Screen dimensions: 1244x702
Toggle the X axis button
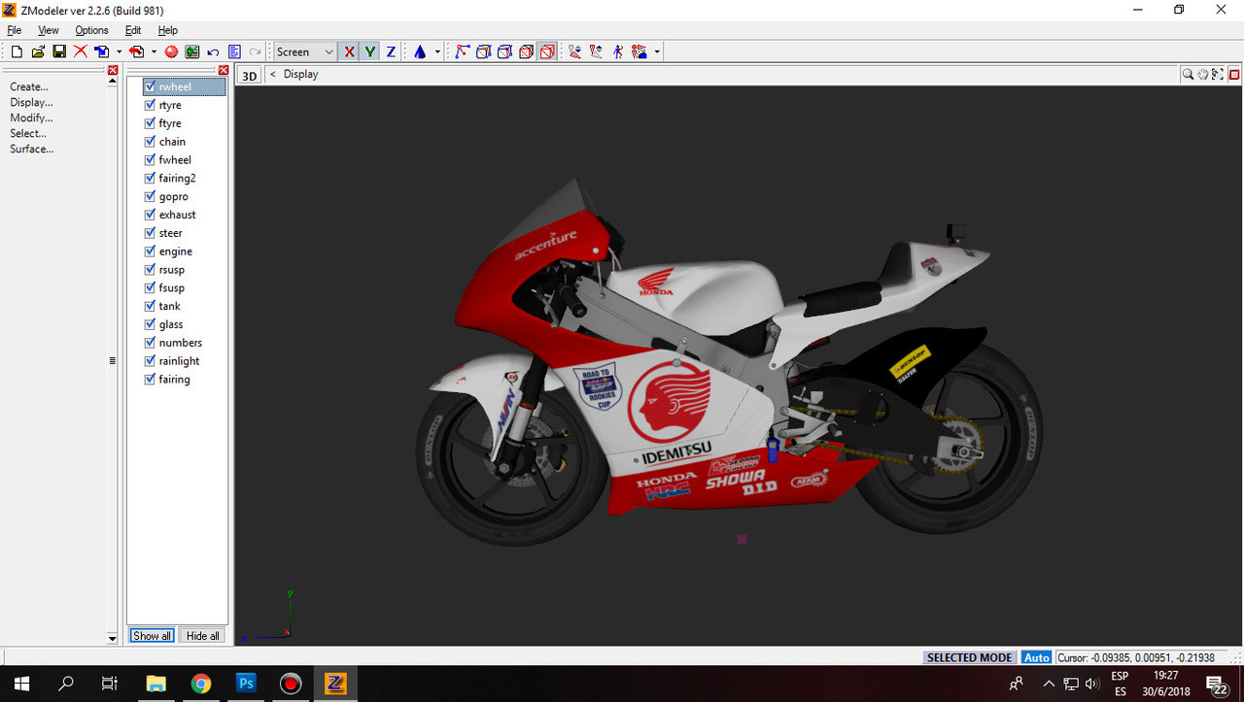point(349,51)
